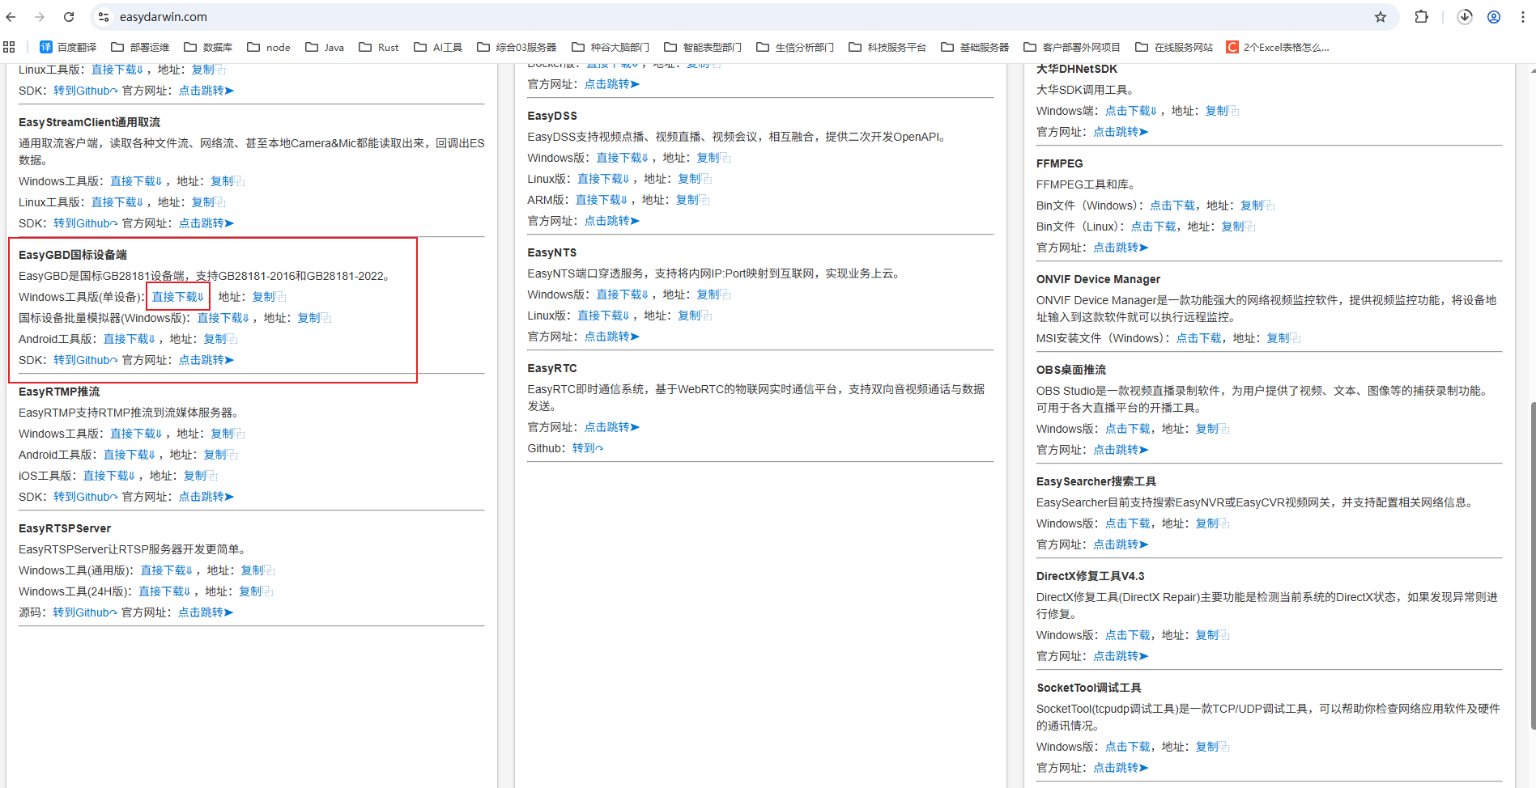Expand the node bookmark folder

point(268,47)
